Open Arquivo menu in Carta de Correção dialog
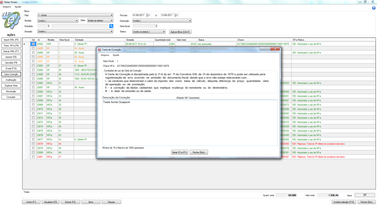Image resolution: width=377 pixels, height=205 pixels. point(105,55)
